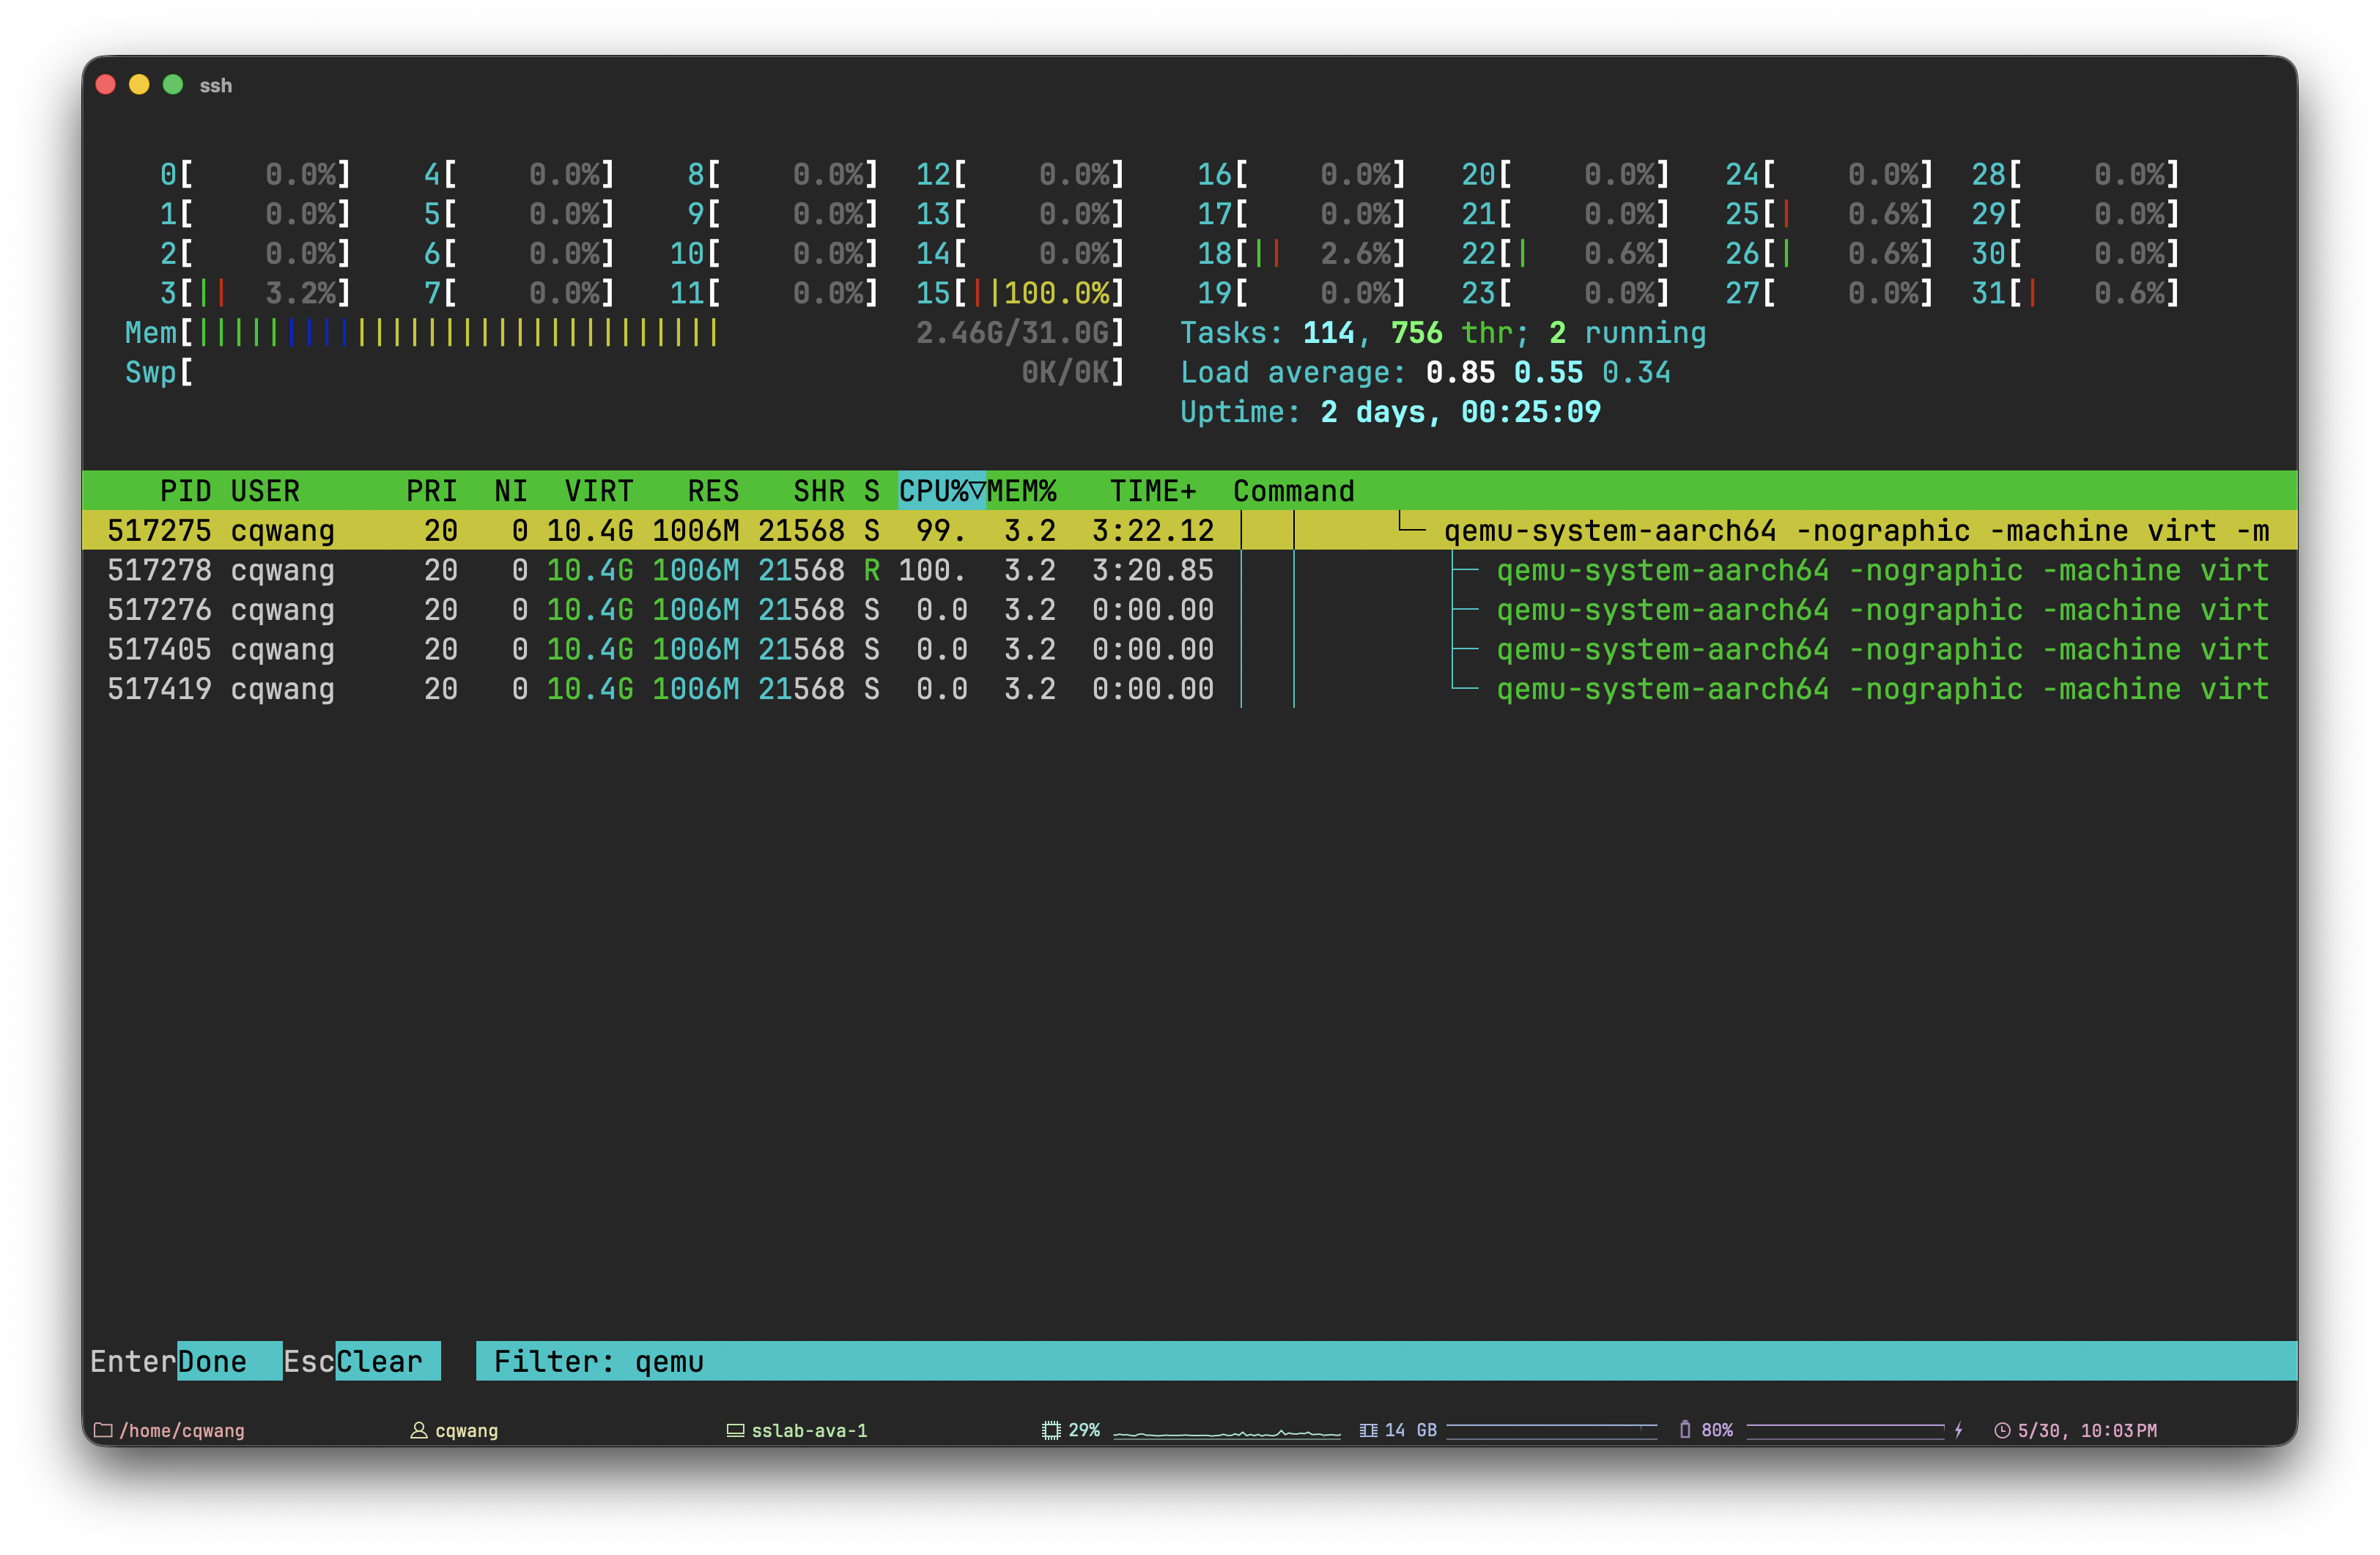2380x1555 pixels.
Task: Click CPU 31 meter showing 0.6%
Action: point(2075,293)
